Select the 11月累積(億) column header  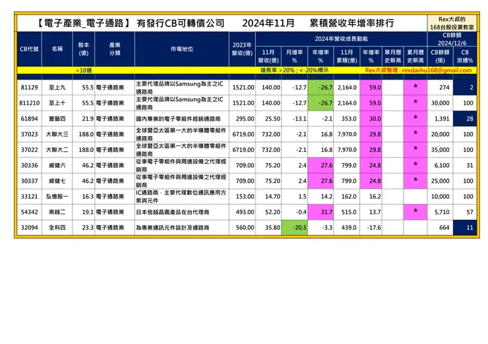(x=346, y=57)
